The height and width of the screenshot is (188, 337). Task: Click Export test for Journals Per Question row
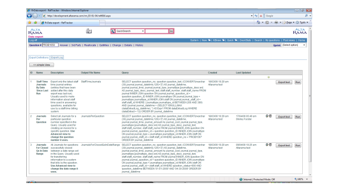coord(284,117)
